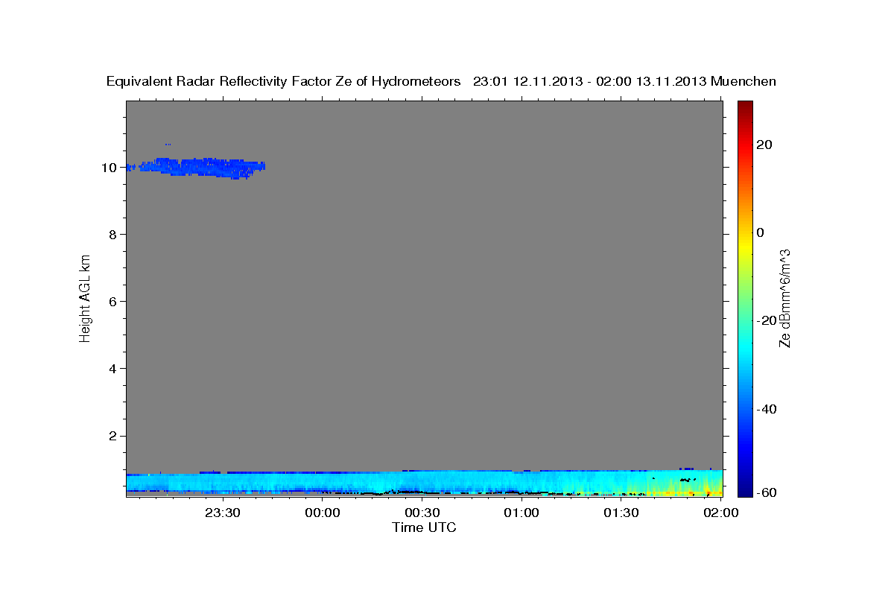Click the colorbar value label 20
The height and width of the screenshot is (596, 894).
(764, 145)
